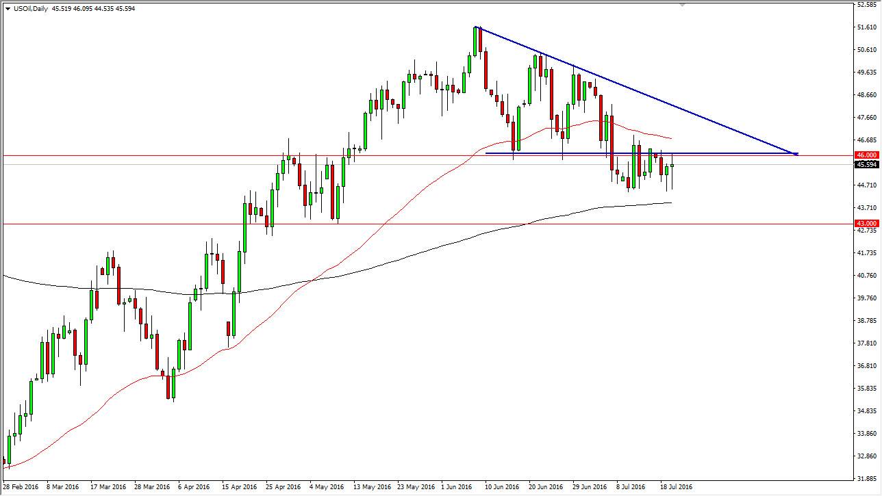Open the USOil,Daily chart dropdown arrow

click(8, 9)
